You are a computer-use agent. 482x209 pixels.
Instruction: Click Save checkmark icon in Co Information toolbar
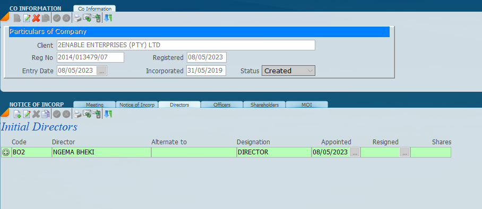point(57,19)
